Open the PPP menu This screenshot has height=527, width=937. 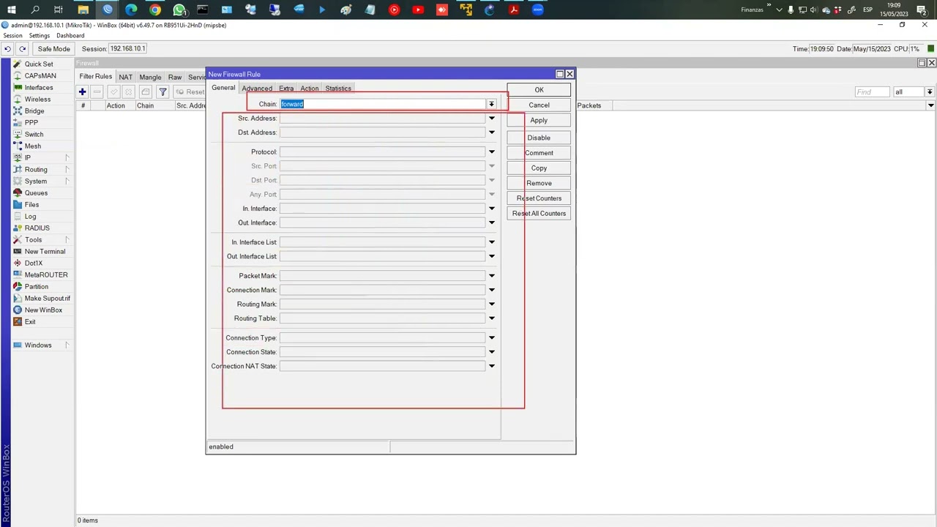31,122
